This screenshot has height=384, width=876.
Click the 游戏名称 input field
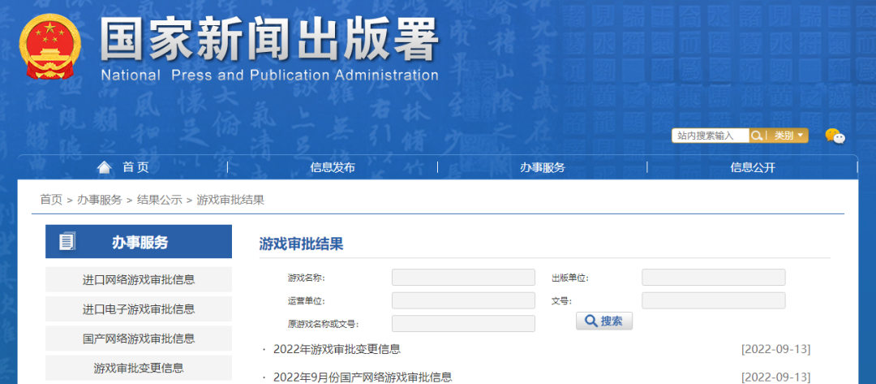point(463,278)
